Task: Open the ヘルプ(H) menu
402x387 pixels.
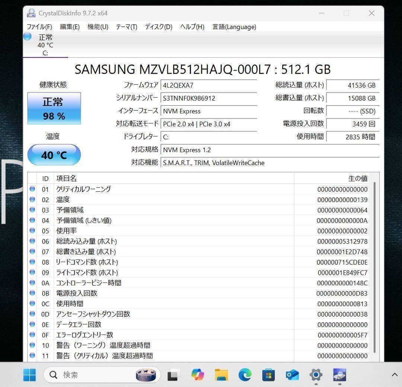Action: (x=191, y=27)
